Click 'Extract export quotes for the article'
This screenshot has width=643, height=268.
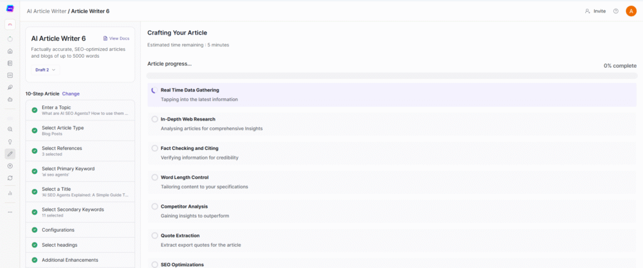tap(200, 245)
